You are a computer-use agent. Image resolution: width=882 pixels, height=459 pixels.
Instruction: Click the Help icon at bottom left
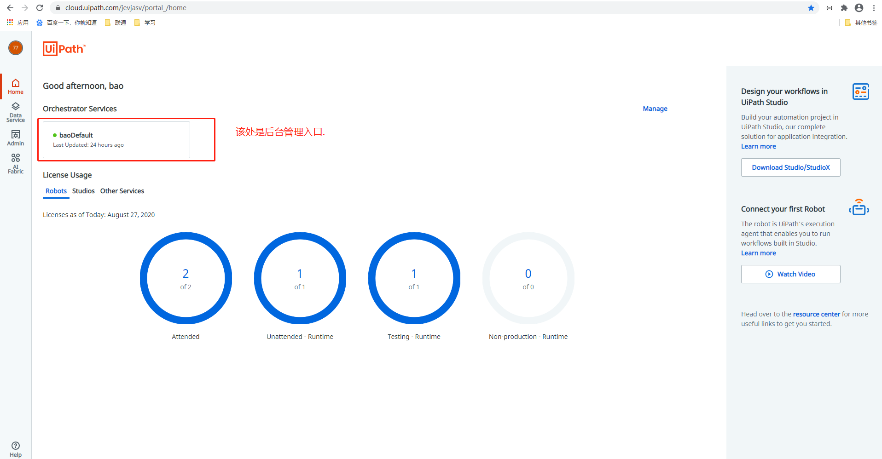(x=15, y=448)
